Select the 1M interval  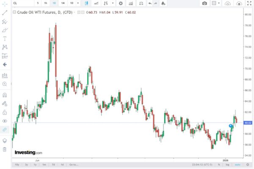63,3
